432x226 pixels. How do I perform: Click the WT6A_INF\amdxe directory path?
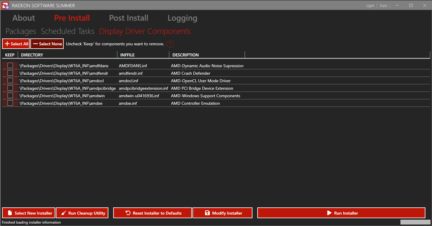click(61, 103)
